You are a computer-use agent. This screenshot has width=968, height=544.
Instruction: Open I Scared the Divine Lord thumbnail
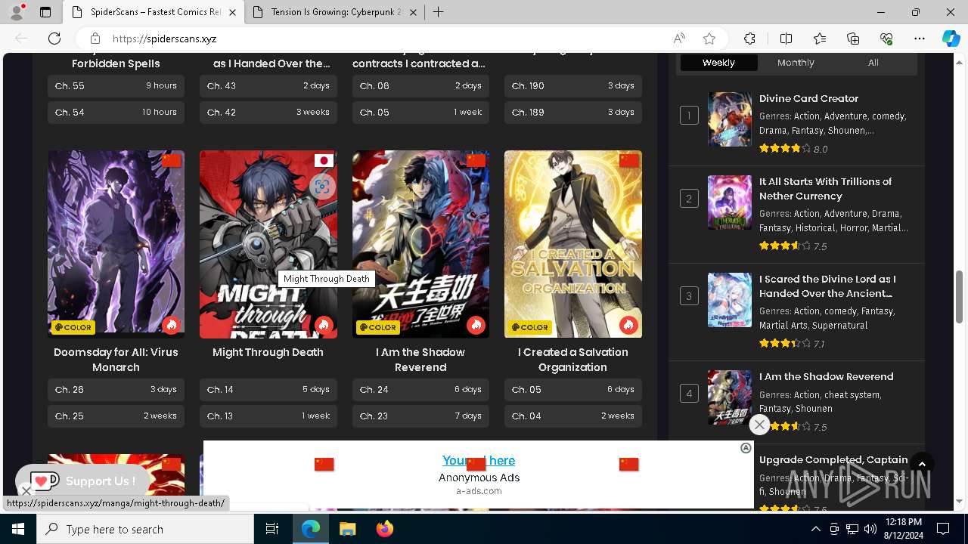click(x=730, y=300)
